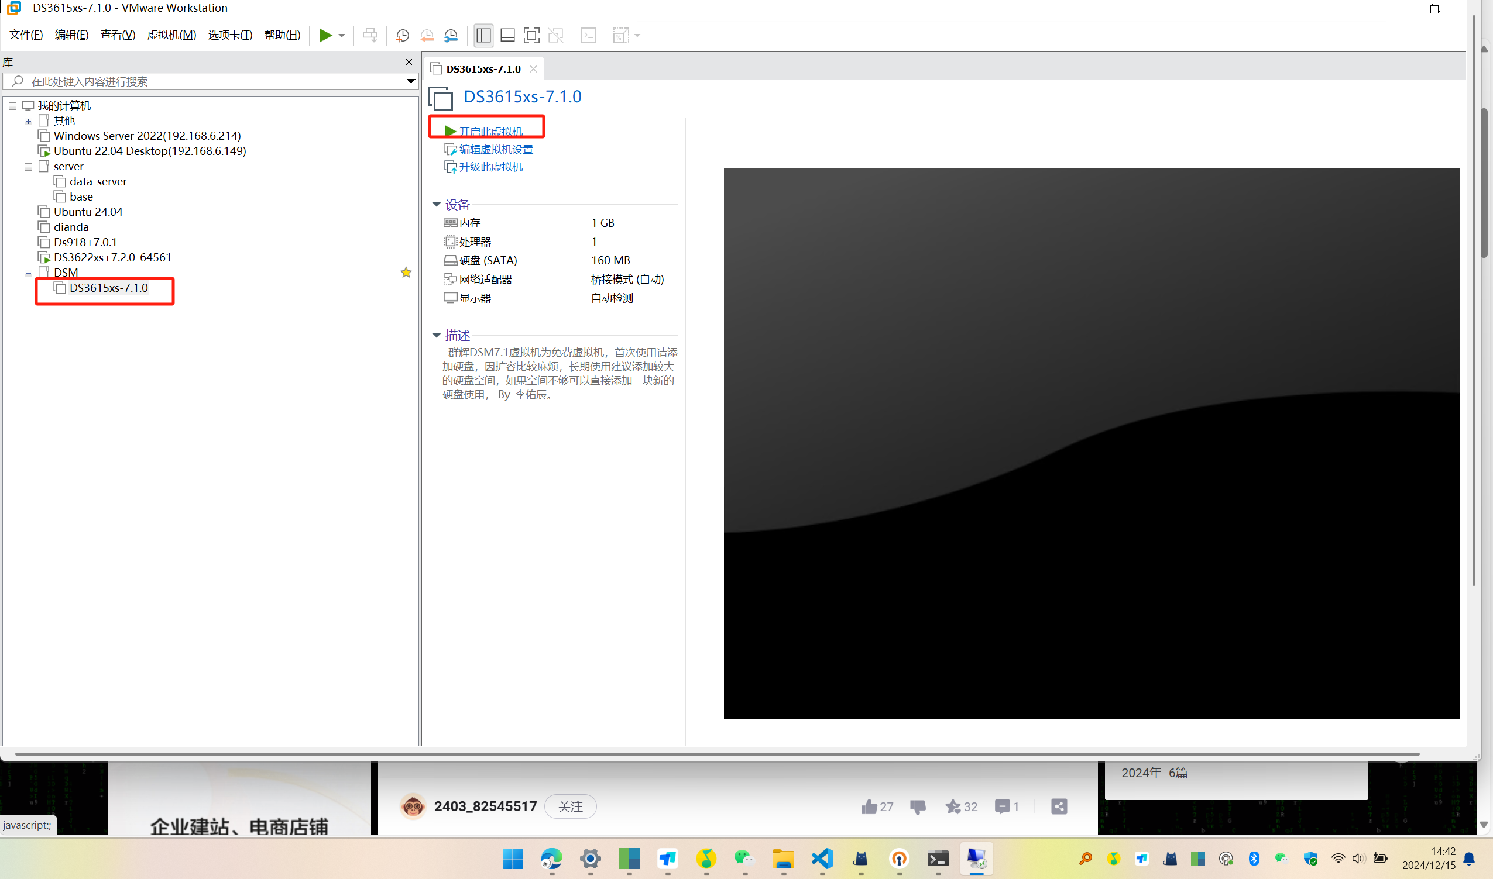
Task: Toggle the thumbnail bar view icon
Action: pos(507,36)
